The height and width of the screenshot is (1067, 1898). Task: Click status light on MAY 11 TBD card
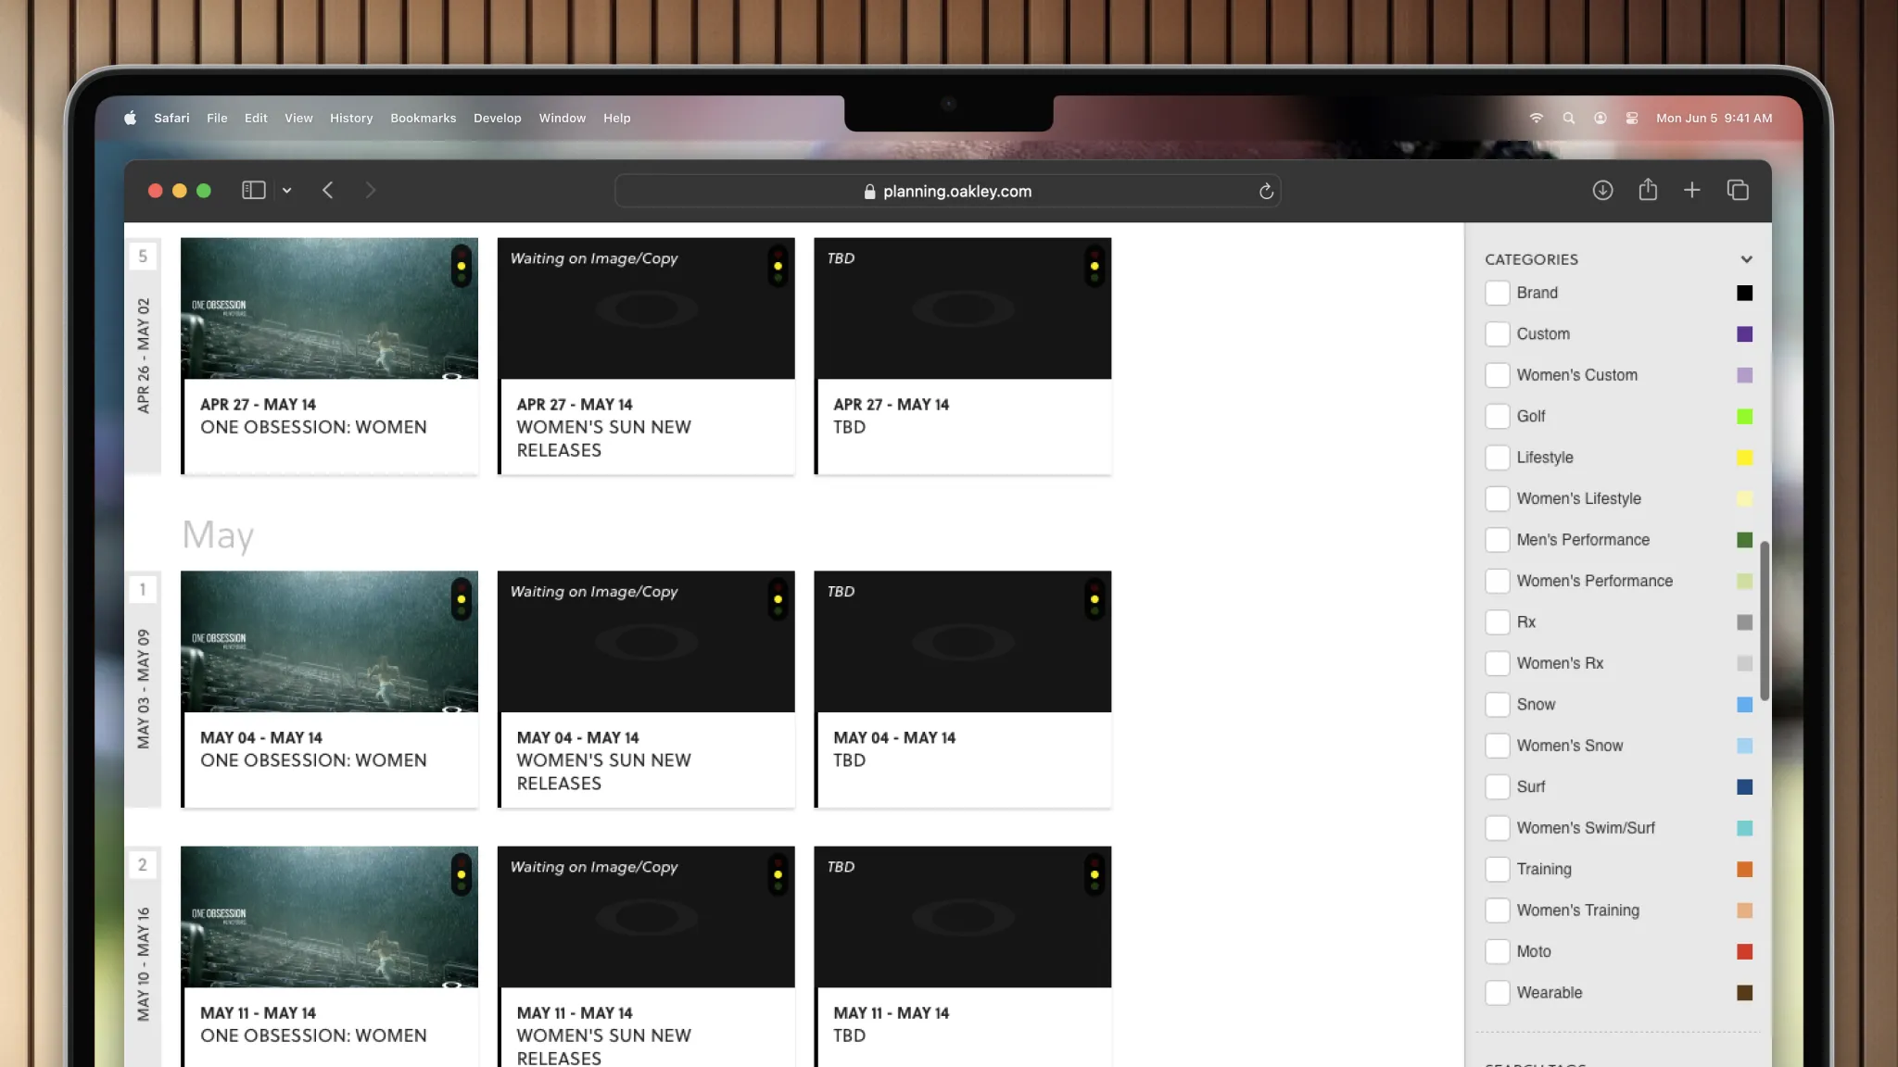1095,874
